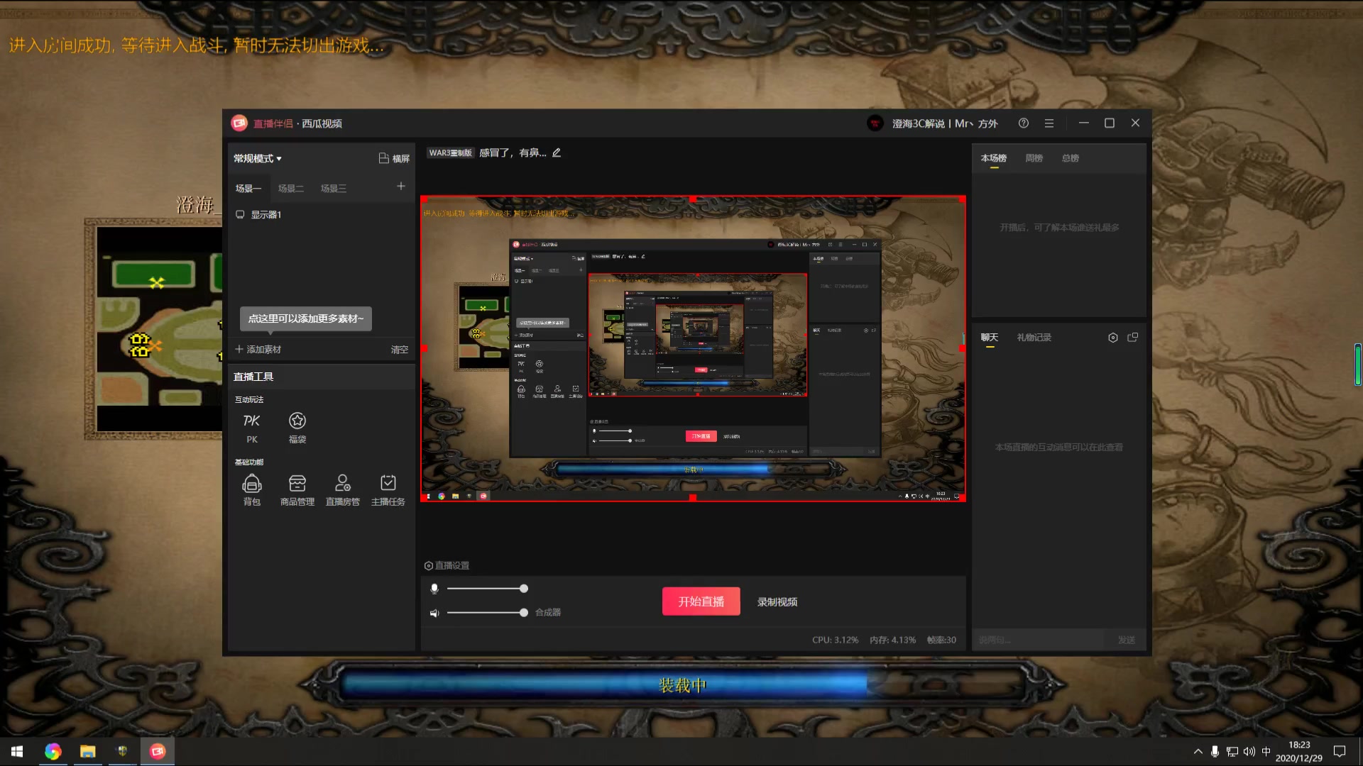
Task: Open 直播房管 room moderator tool
Action: point(342,491)
